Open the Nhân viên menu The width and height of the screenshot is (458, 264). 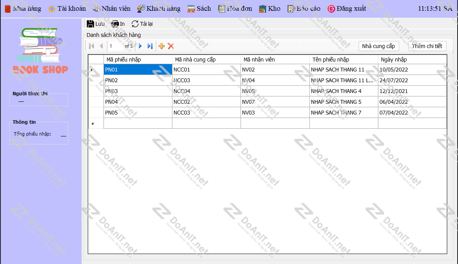tap(112, 9)
